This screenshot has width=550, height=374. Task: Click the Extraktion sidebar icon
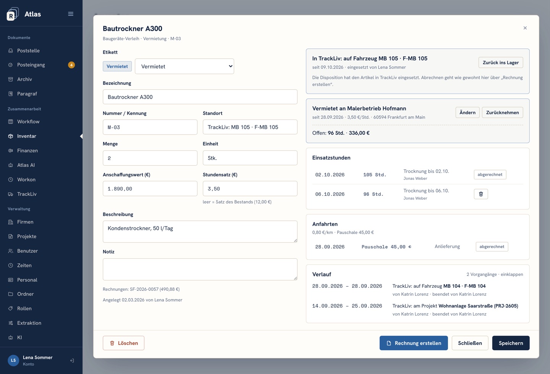point(11,323)
